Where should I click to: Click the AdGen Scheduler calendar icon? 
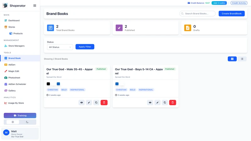point(6,84)
